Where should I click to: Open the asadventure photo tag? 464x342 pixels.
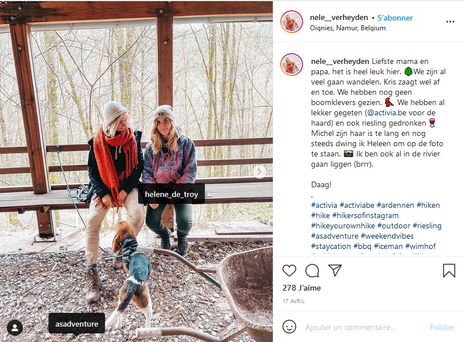tap(76, 324)
